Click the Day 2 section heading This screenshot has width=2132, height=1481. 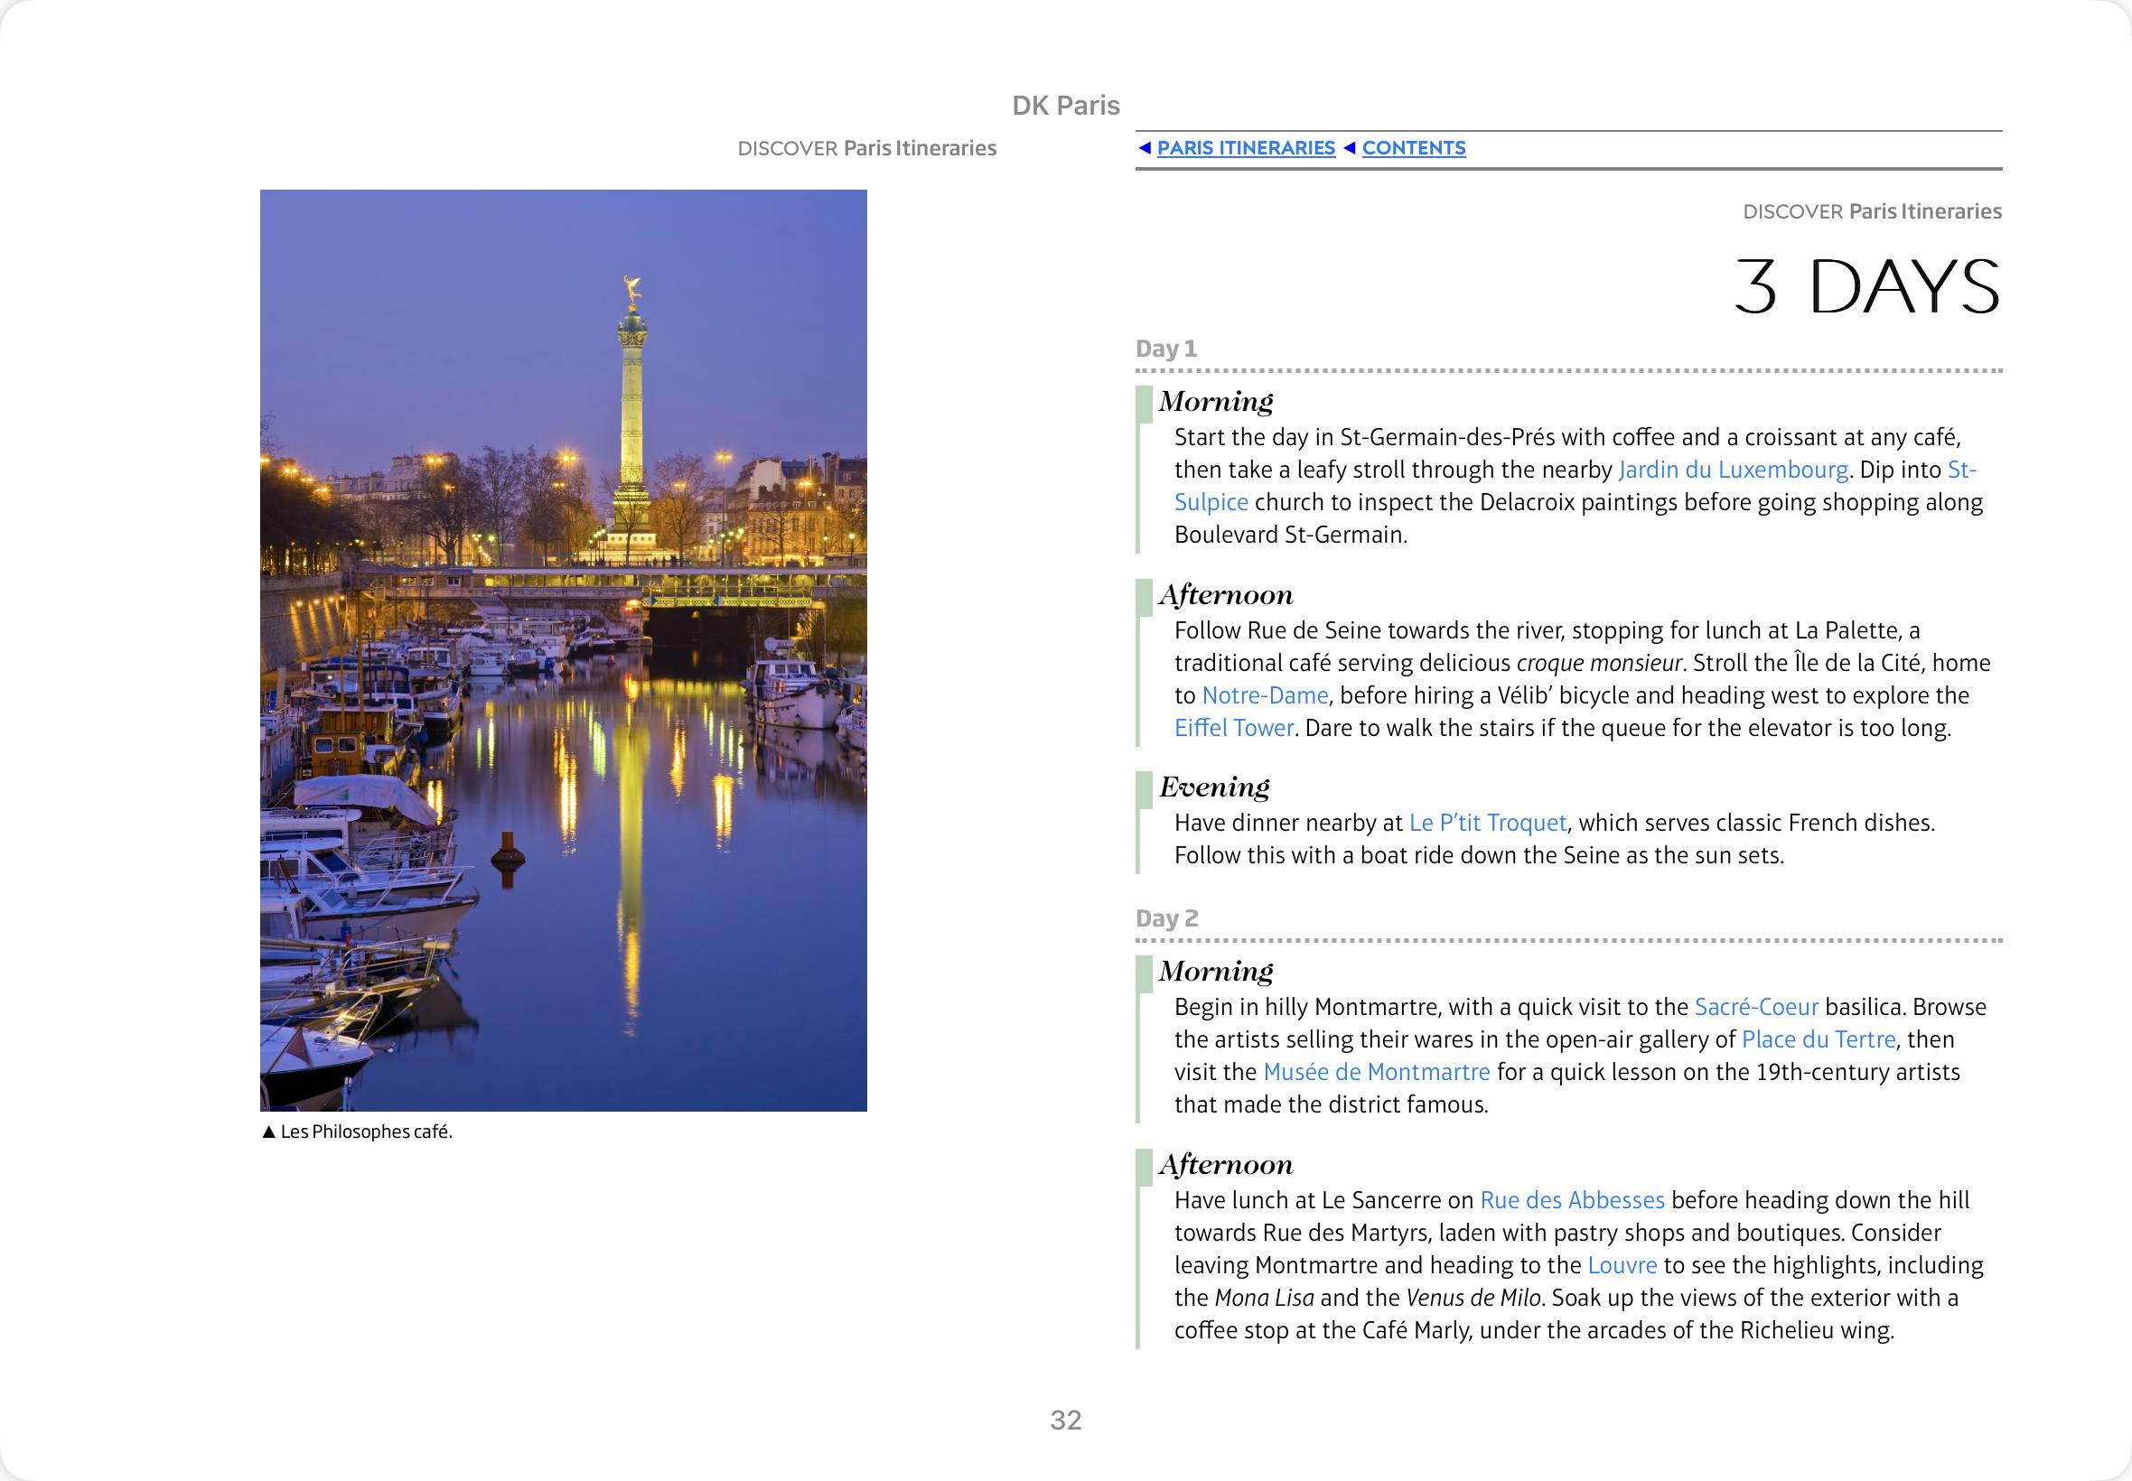pos(1166,918)
